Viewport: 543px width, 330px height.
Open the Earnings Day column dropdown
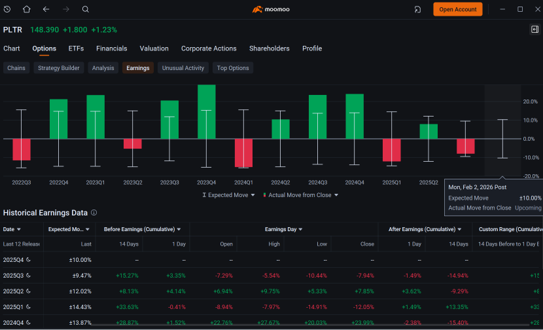click(300, 229)
